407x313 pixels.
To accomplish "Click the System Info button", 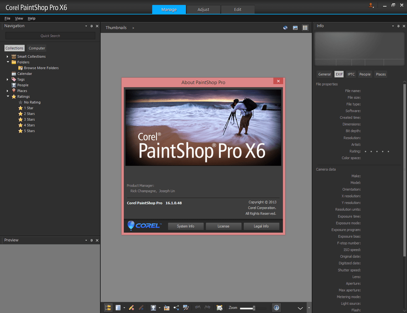I will pyautogui.click(x=186, y=226).
